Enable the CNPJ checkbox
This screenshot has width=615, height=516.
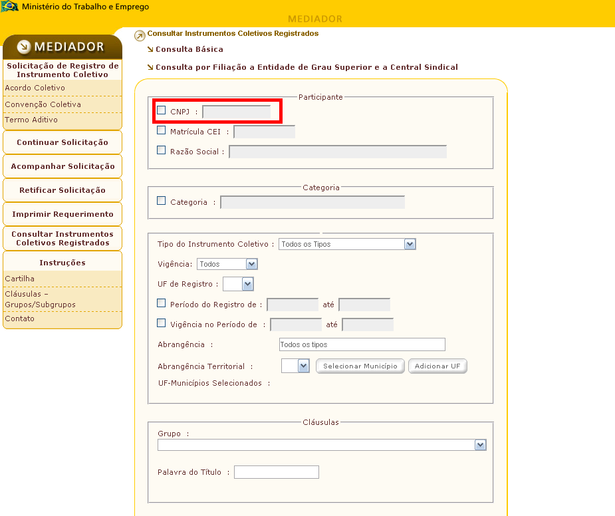[x=162, y=110]
